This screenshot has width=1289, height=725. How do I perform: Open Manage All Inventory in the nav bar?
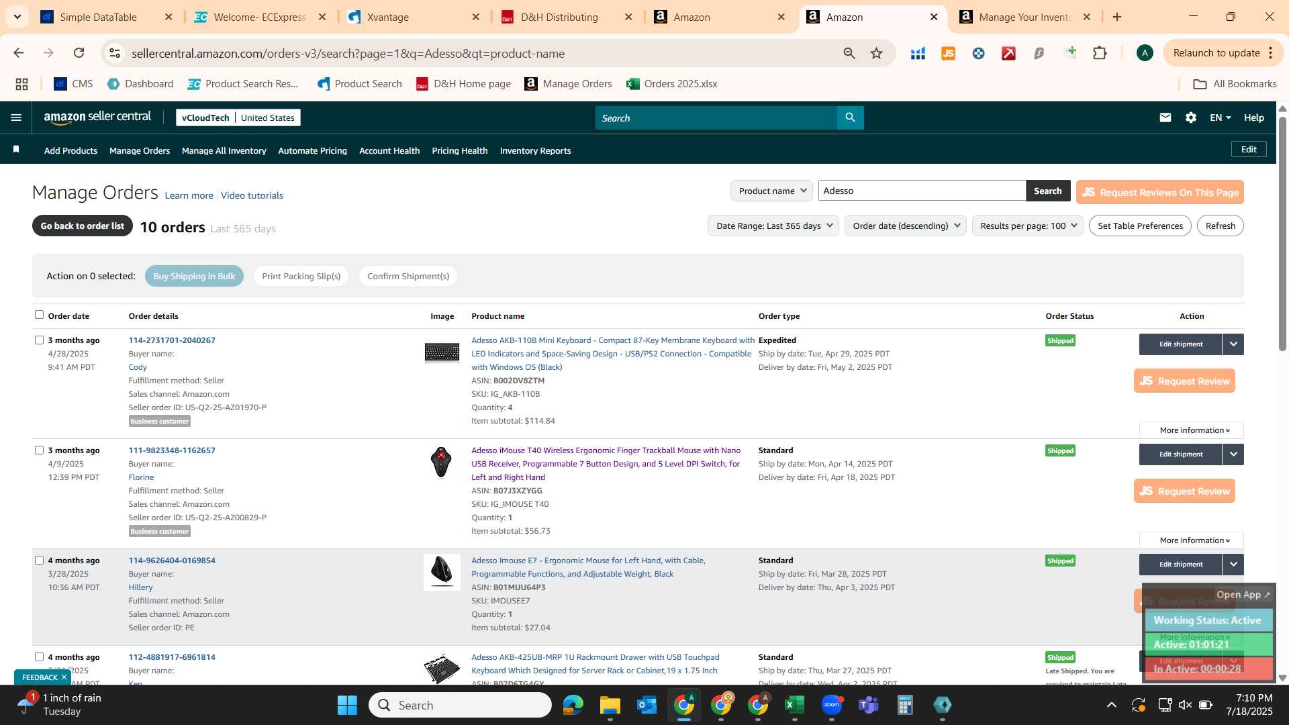click(224, 150)
